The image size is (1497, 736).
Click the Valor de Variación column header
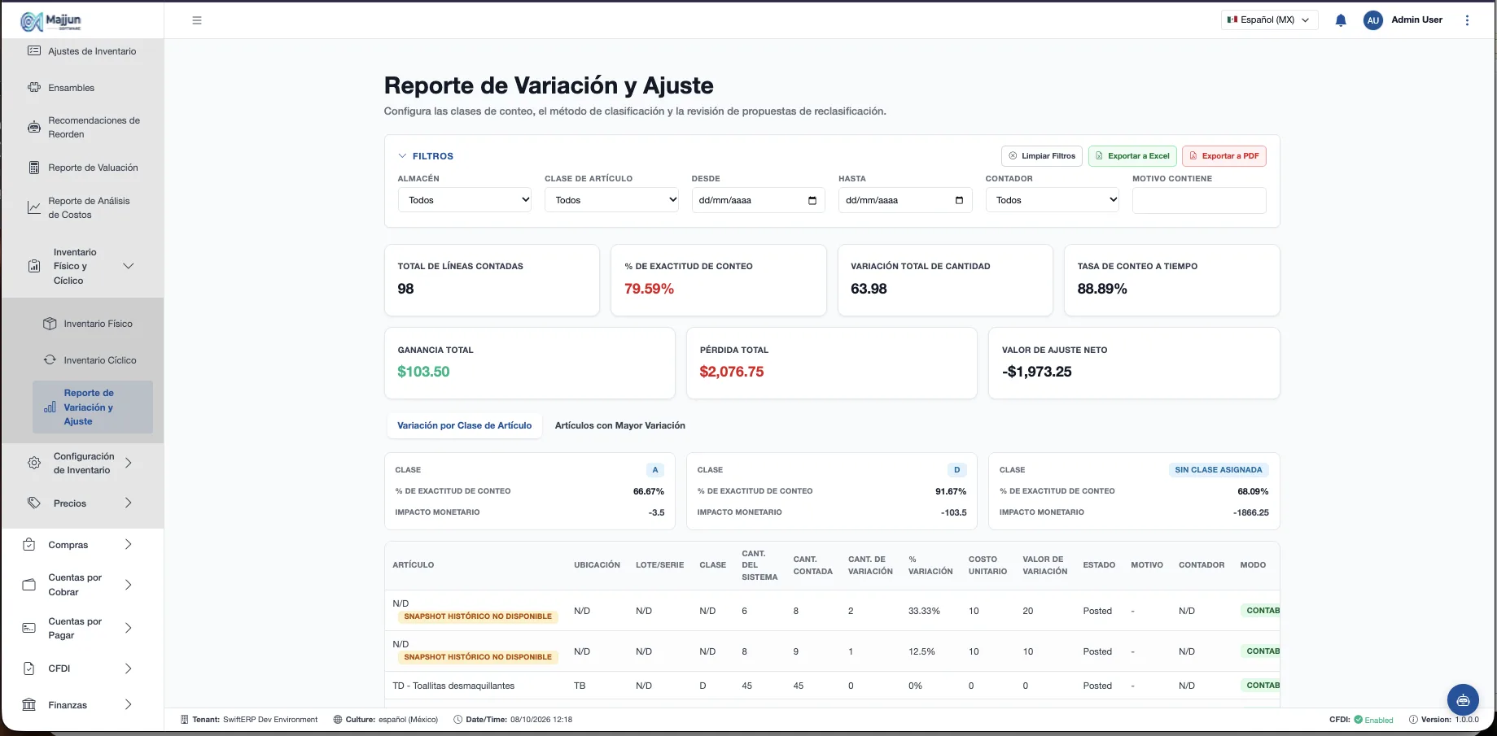coord(1045,565)
